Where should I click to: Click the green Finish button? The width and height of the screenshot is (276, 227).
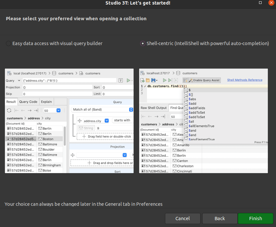coord(255,219)
